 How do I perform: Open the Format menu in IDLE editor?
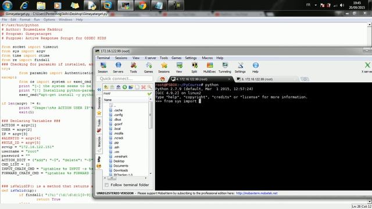[x=25, y=20]
